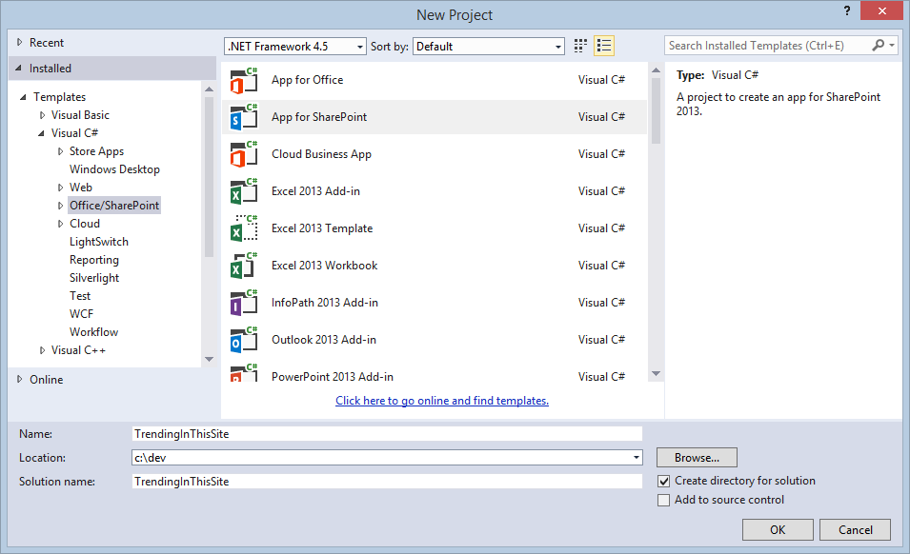Select Windows Desktop in the tree
Image resolution: width=910 pixels, height=554 pixels.
(114, 169)
